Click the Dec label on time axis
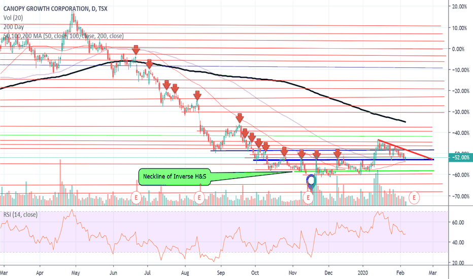The image size is (473, 279). click(328, 273)
